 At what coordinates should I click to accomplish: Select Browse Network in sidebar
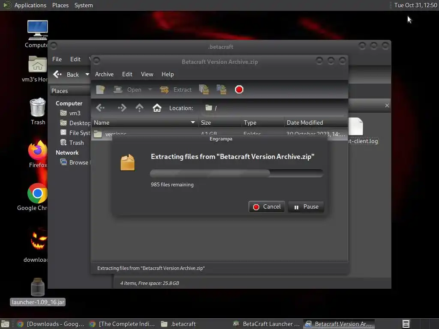coord(75,162)
